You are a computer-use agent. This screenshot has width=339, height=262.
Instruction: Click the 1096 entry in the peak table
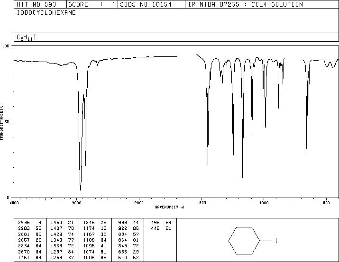click(89, 246)
